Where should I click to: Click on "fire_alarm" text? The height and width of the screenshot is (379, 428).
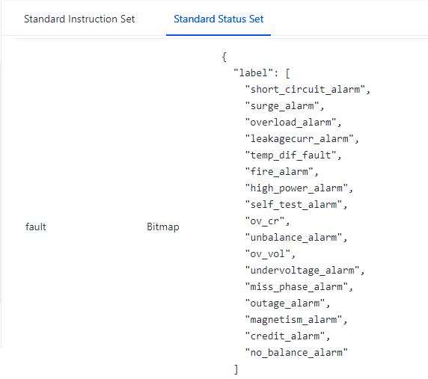click(281, 171)
